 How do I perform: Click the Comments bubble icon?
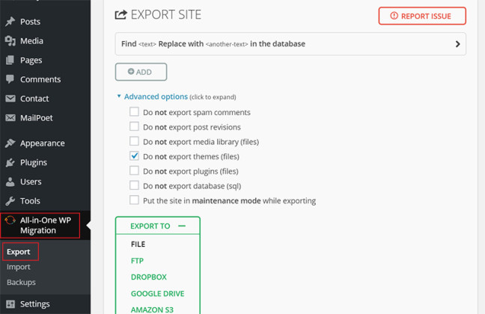[x=10, y=79]
